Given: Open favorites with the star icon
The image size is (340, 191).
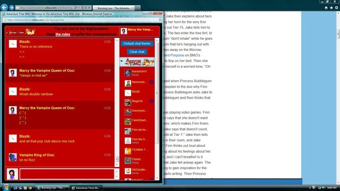Looking at the screenshot, I should coord(331,8).
